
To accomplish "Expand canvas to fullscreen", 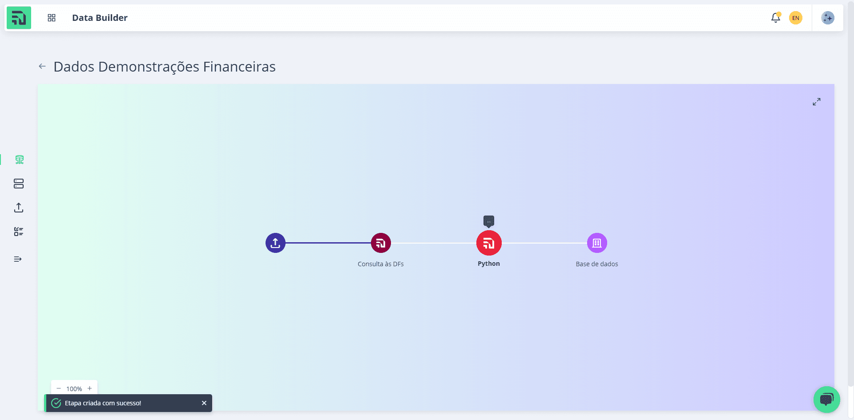I will pyautogui.click(x=817, y=102).
